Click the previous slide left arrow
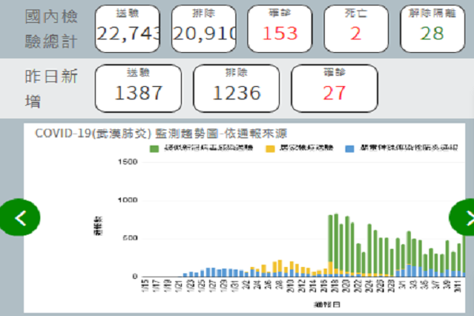This screenshot has height=316, width=474. (x=20, y=218)
